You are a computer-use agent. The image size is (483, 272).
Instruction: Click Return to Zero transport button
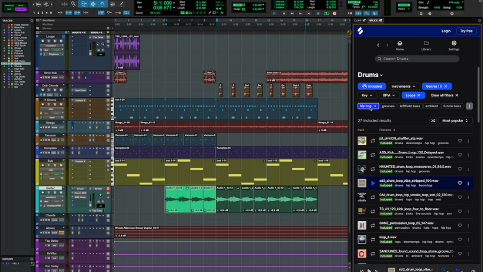coord(284,14)
